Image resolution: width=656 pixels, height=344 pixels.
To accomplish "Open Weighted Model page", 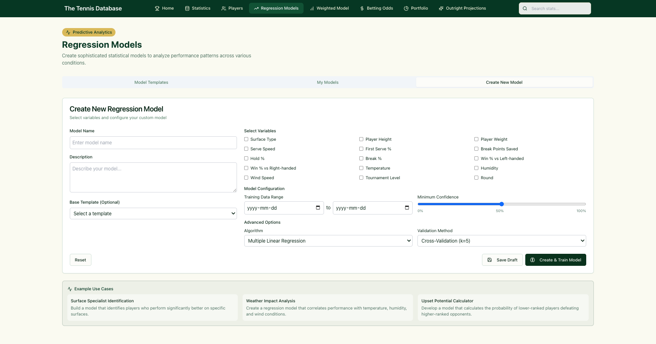I will point(329,8).
